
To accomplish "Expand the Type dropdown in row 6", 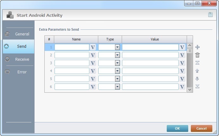I will point(118,87).
